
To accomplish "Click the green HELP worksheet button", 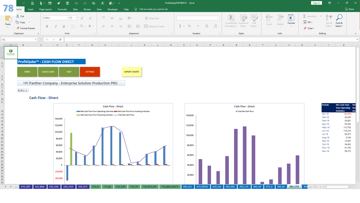I will coord(69,72).
